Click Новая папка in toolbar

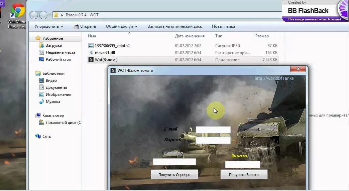pos(223,26)
